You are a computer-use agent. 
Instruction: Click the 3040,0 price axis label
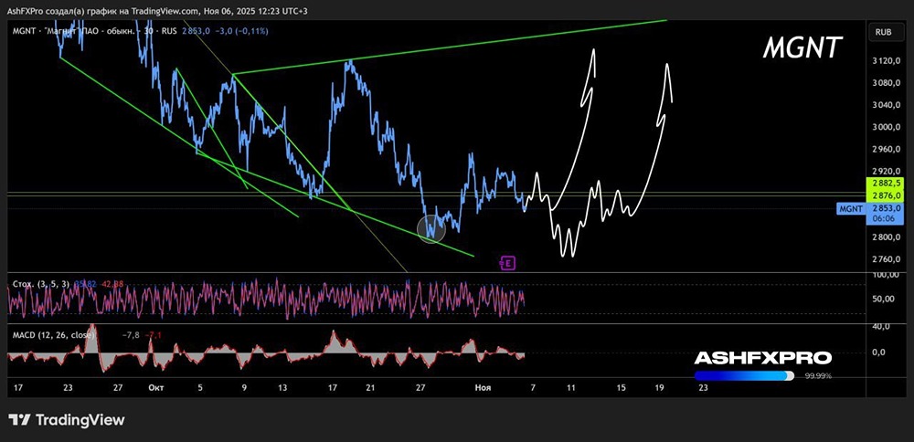(x=886, y=105)
